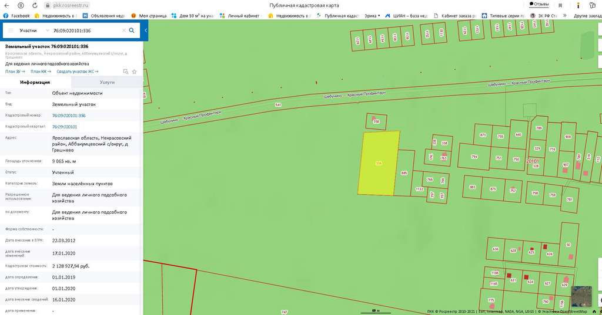Collapse the info side panel with the arrow

click(x=145, y=30)
